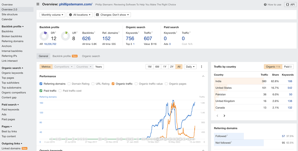Click the Not followed info icon
Image resolution: width=298 pixels, height=151 pixels.
231,142
